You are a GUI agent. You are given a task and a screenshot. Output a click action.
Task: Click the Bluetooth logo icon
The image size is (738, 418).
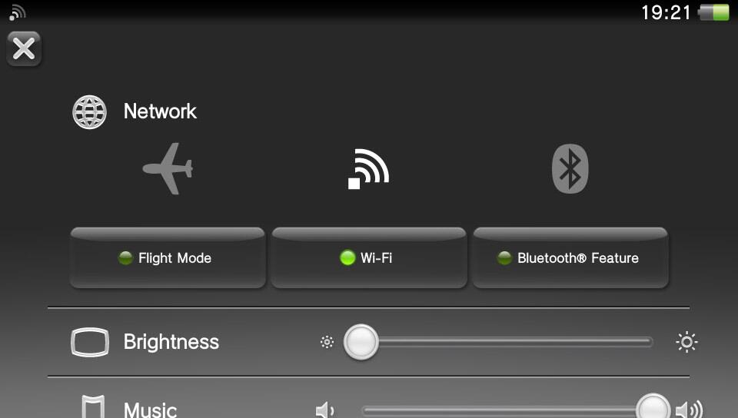(570, 169)
